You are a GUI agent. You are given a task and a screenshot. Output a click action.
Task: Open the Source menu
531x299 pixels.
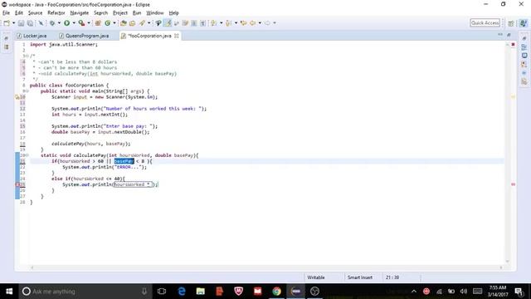(35, 13)
